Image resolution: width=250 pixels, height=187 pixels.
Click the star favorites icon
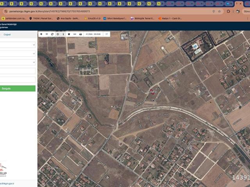69,34
